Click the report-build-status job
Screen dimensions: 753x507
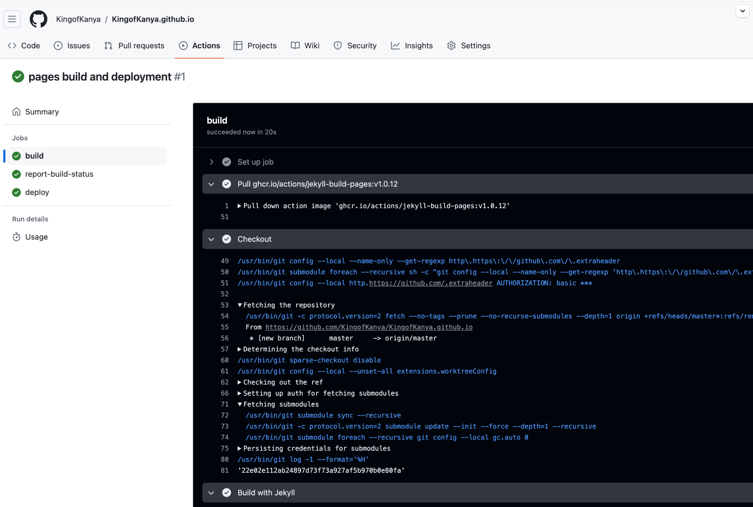59,174
